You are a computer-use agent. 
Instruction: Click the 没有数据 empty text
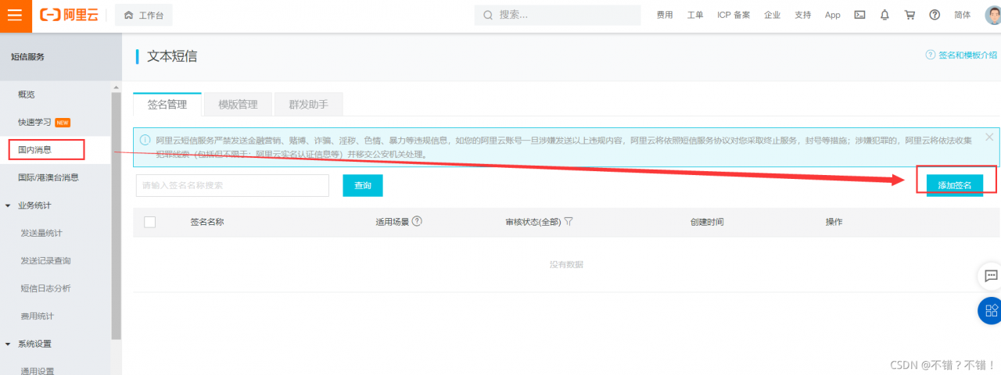coord(566,265)
